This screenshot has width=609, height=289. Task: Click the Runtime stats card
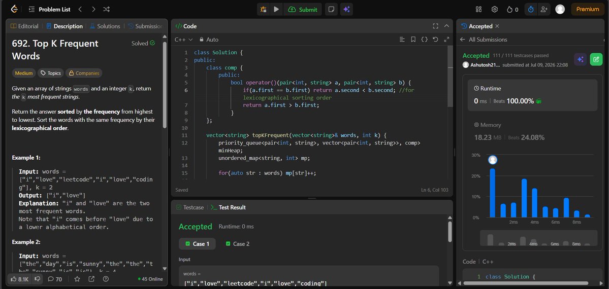coord(532,95)
